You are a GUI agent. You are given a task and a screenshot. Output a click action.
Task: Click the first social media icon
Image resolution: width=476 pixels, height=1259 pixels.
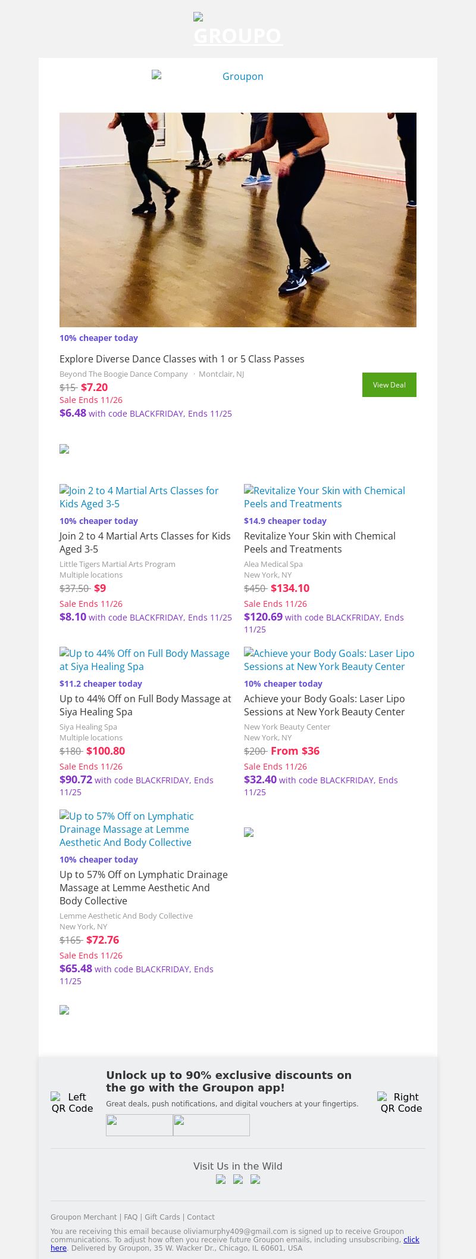221,1179
